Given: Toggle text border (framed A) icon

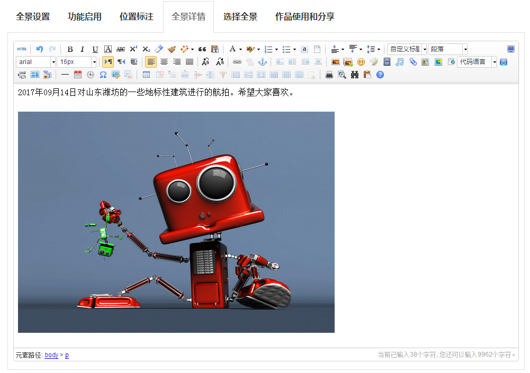Looking at the screenshot, I should point(108,49).
